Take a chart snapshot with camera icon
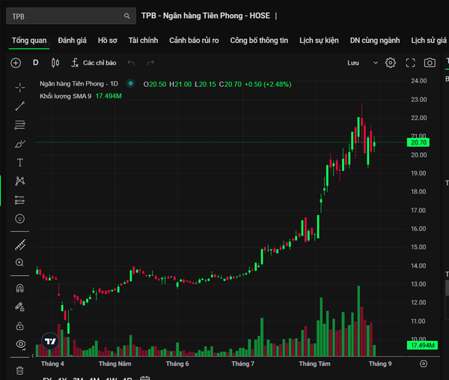449x380 pixels. click(x=430, y=62)
